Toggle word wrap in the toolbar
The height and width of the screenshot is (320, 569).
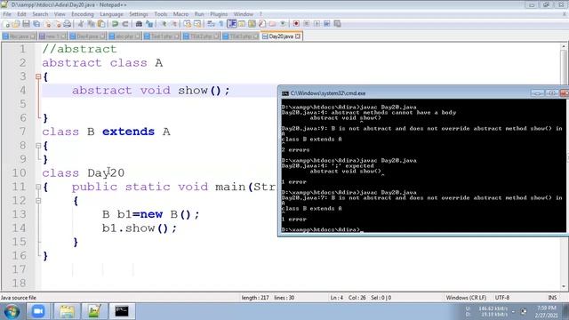point(211,24)
